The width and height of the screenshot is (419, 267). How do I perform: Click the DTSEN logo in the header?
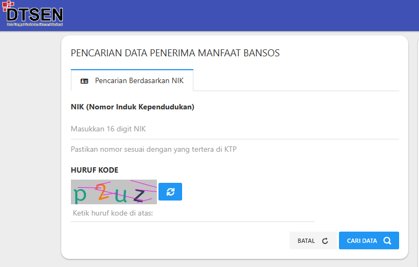click(x=33, y=13)
